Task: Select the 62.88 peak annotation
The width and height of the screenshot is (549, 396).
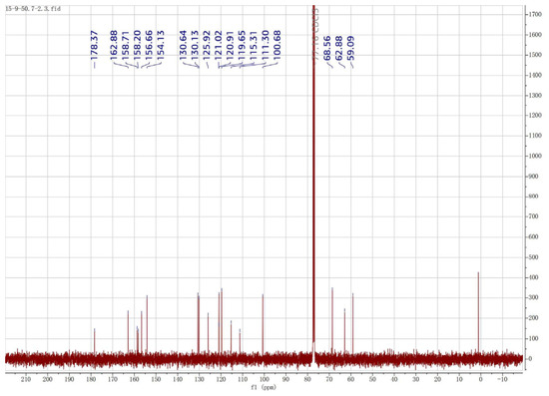Action: (x=338, y=48)
